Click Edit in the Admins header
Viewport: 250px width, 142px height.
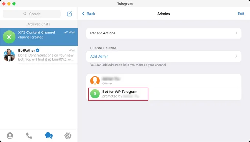coord(241,14)
